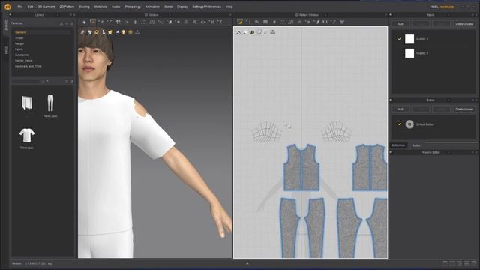Image resolution: width=480 pixels, height=270 pixels.
Task: Click the first display icon in 2D Pattern window
Action: coord(238,32)
